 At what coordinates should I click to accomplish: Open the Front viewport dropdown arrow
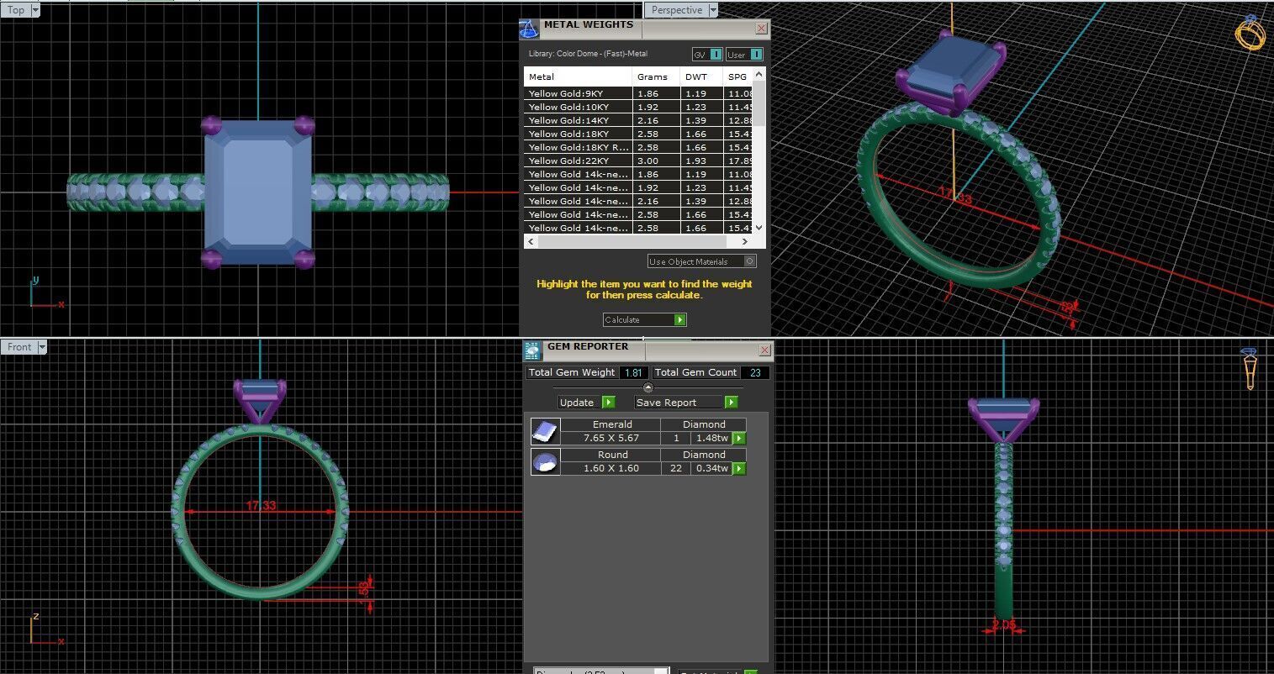coord(41,346)
